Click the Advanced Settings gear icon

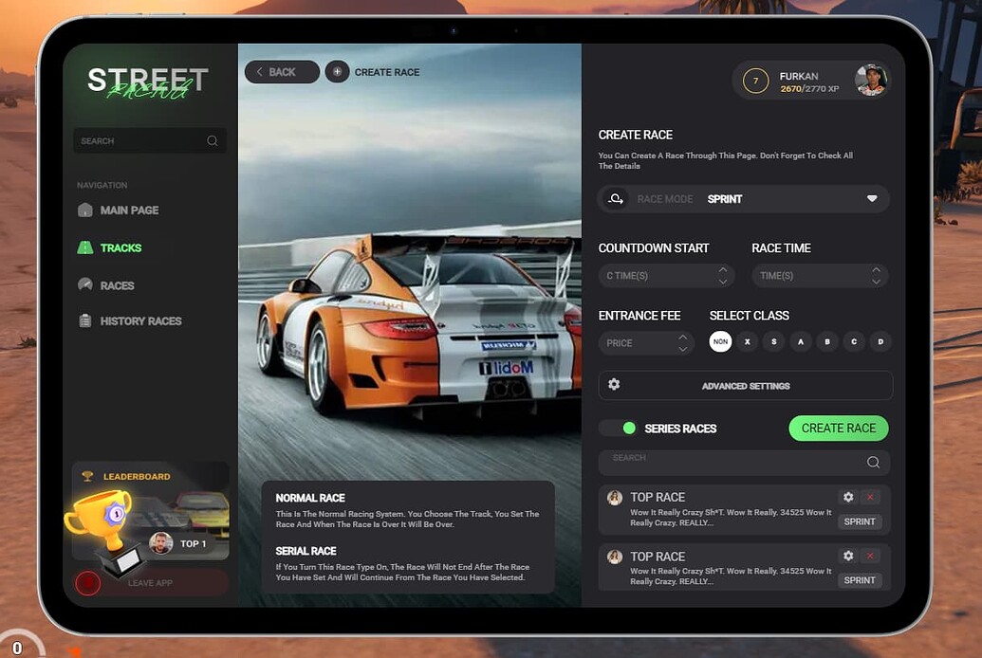[614, 385]
